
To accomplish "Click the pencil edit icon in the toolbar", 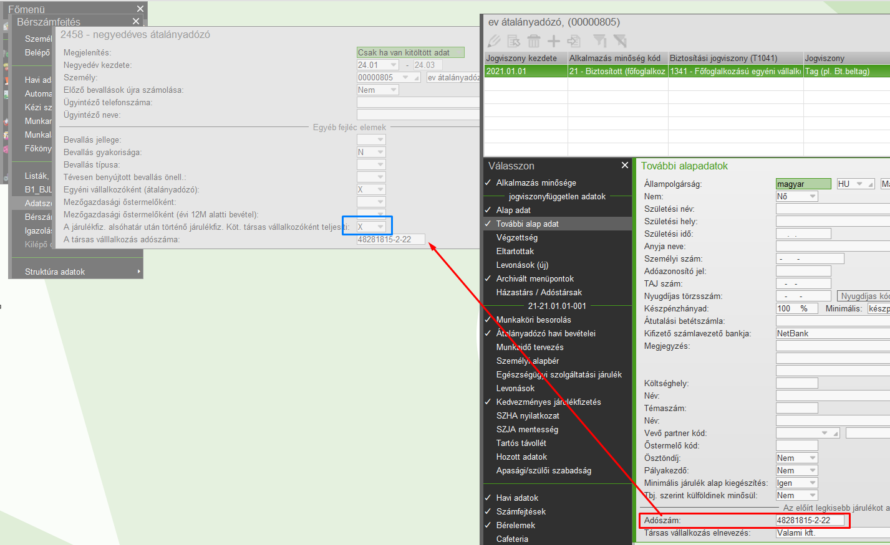I will [x=494, y=41].
